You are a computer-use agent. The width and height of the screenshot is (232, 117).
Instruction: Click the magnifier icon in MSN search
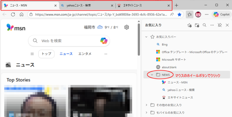pyautogui.click(x=35, y=41)
